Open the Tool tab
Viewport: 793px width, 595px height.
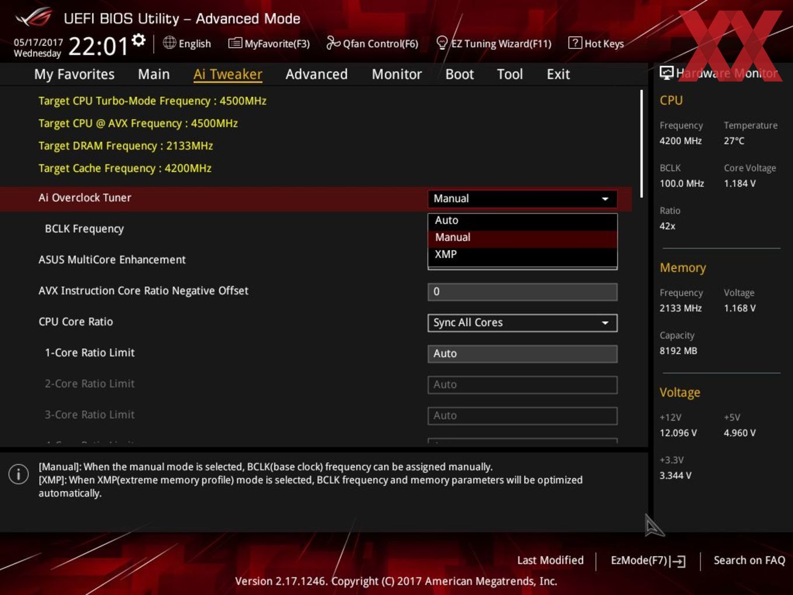point(510,74)
